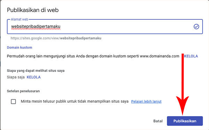Place cursor after websitepribadipertamaku in the address field
The image size is (209, 130).
tap(61, 27)
